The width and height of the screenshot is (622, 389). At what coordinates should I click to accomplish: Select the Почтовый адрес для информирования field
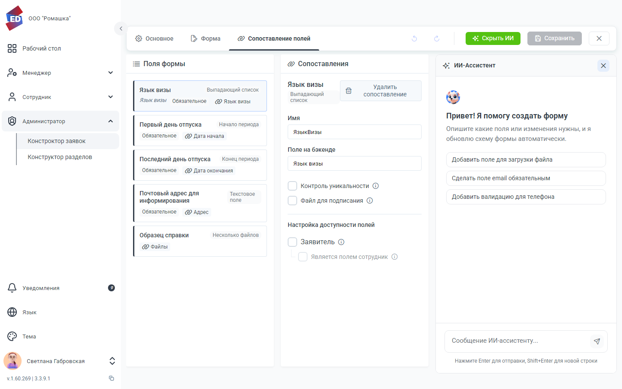click(200, 203)
